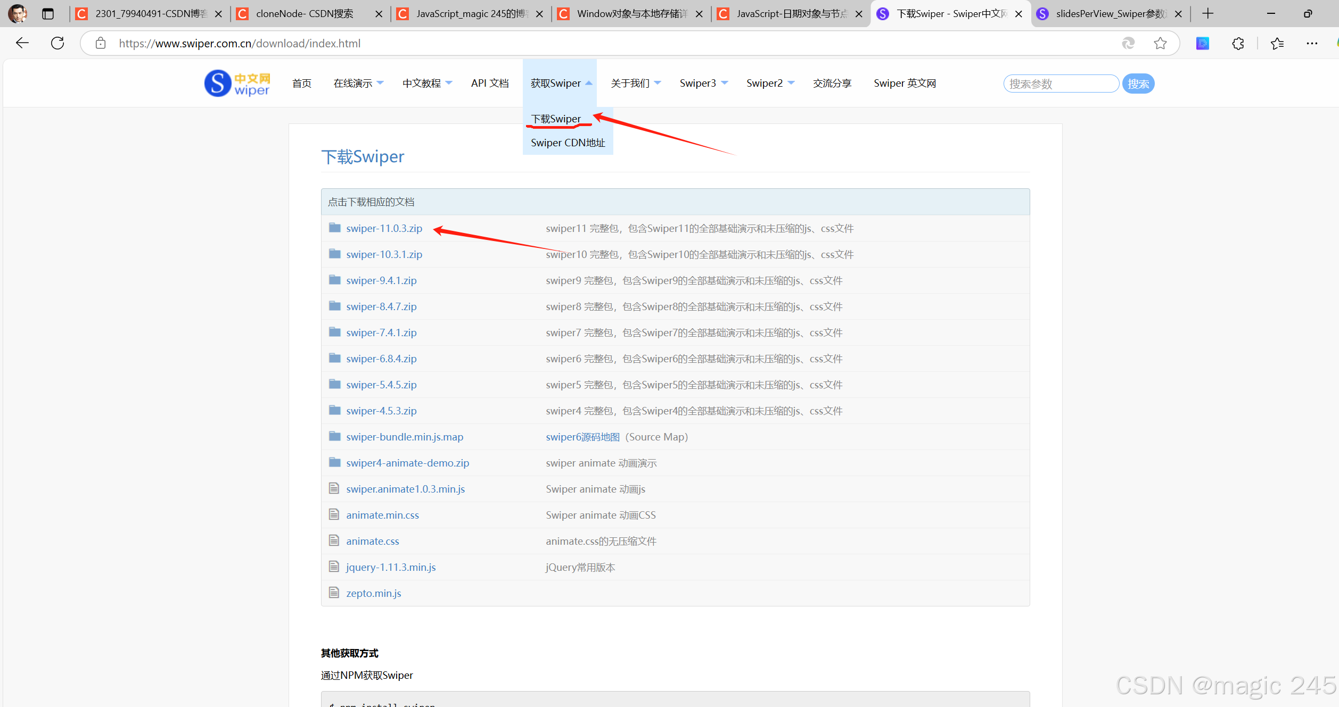
Task: Open browser settings three-dots menu
Action: pyautogui.click(x=1311, y=43)
